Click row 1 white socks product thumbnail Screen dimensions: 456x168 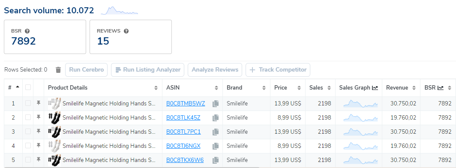[x=54, y=103]
